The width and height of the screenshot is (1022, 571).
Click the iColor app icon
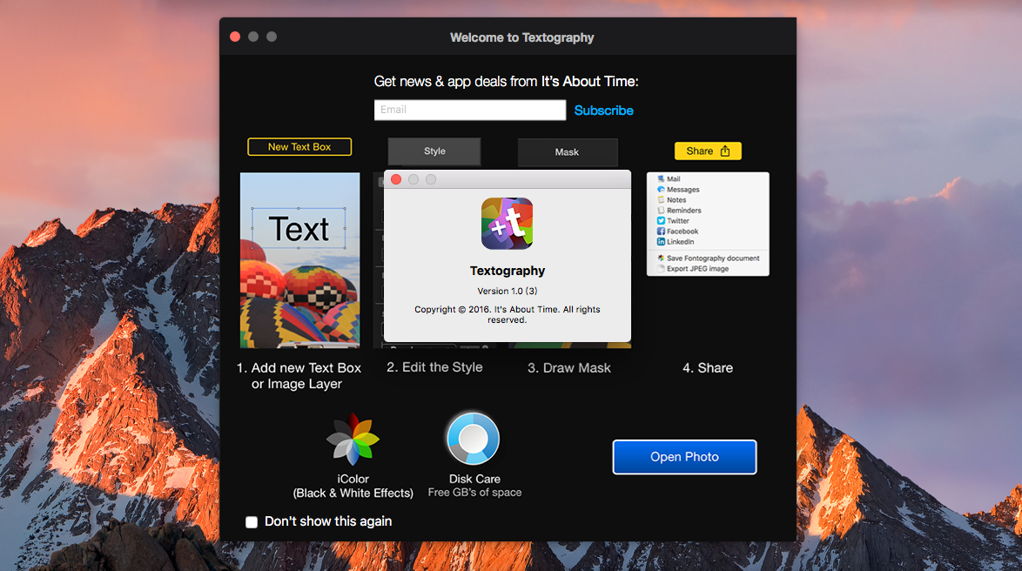(x=353, y=439)
